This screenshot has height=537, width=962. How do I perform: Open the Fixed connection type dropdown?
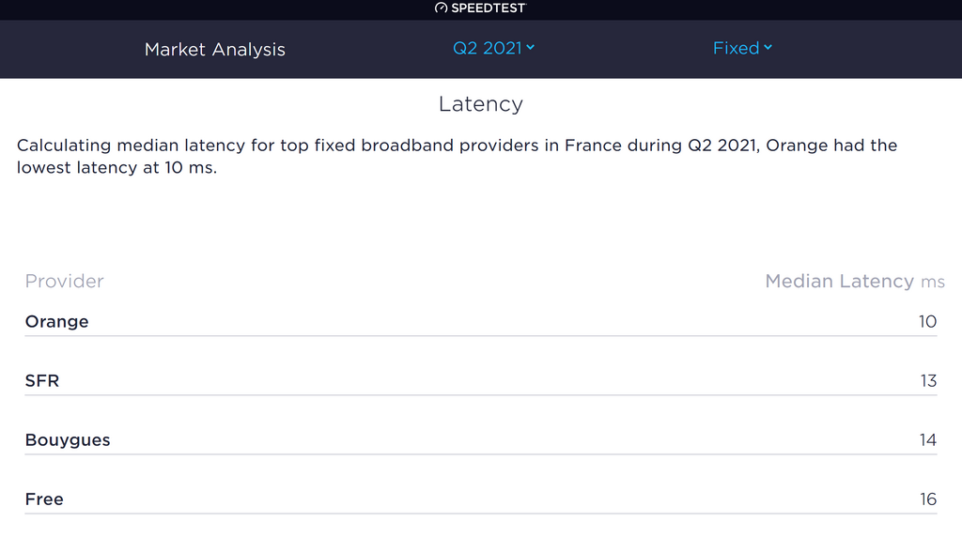[742, 48]
